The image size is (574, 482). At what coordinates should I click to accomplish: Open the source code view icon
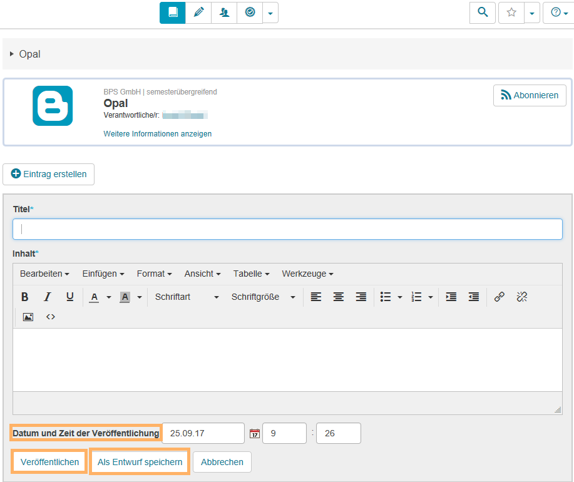click(51, 317)
